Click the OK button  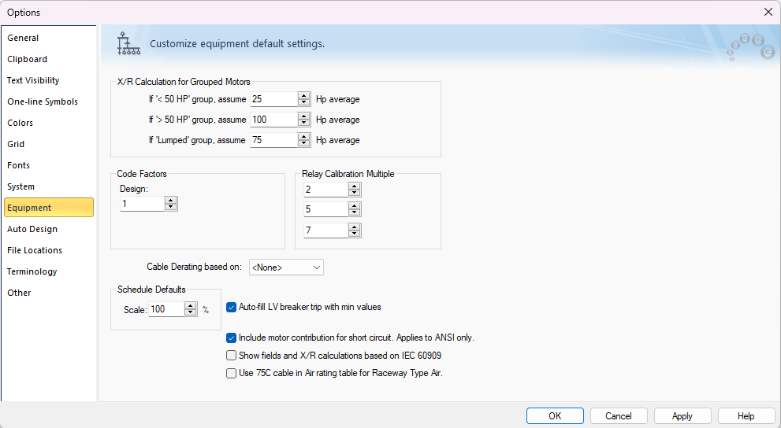point(555,416)
